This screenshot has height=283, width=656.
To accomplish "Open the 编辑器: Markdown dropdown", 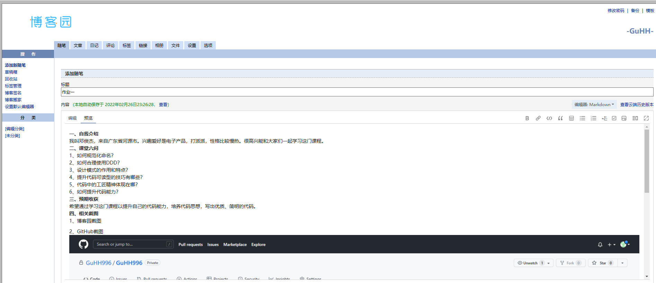I will (x=594, y=104).
